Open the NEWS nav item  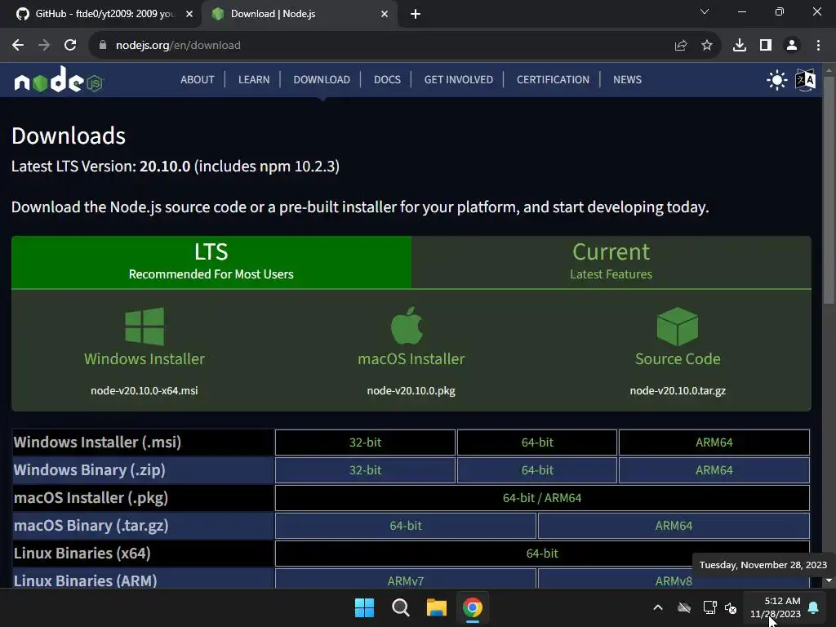coord(627,79)
